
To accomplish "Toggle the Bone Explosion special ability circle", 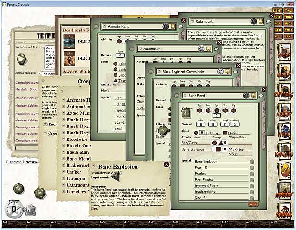I will (252, 162).
